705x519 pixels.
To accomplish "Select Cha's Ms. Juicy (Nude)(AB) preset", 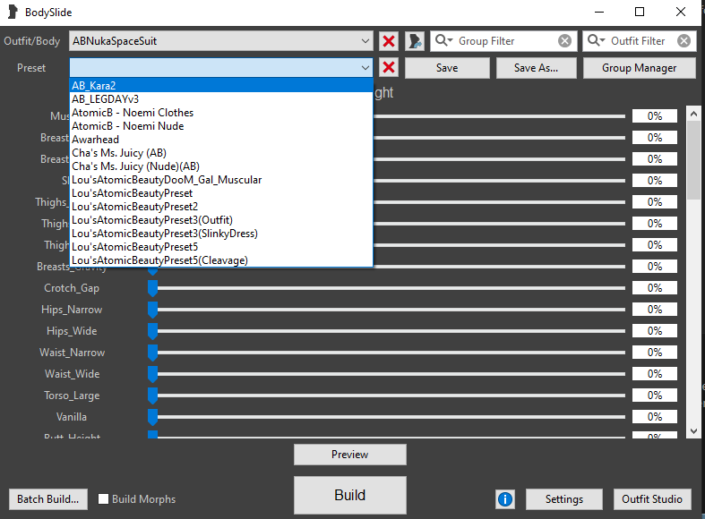I will (221, 166).
